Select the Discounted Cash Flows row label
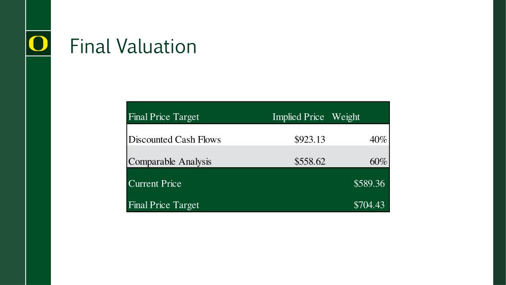 pyautogui.click(x=174, y=140)
